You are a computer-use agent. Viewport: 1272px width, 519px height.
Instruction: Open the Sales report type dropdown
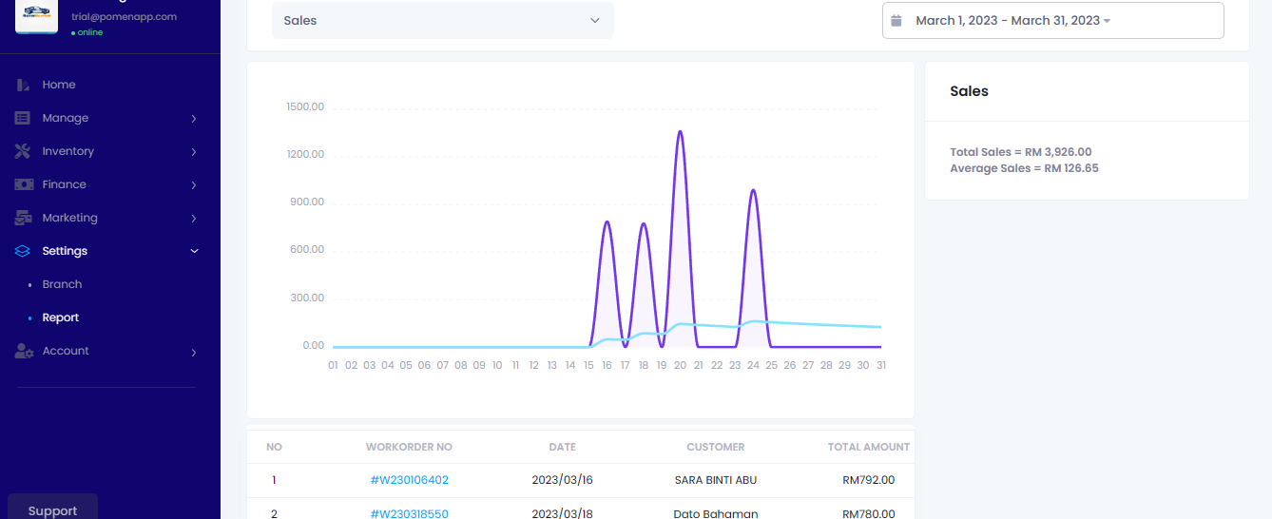click(x=442, y=20)
